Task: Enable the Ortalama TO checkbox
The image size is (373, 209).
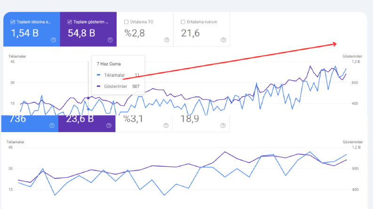Action: pos(127,22)
